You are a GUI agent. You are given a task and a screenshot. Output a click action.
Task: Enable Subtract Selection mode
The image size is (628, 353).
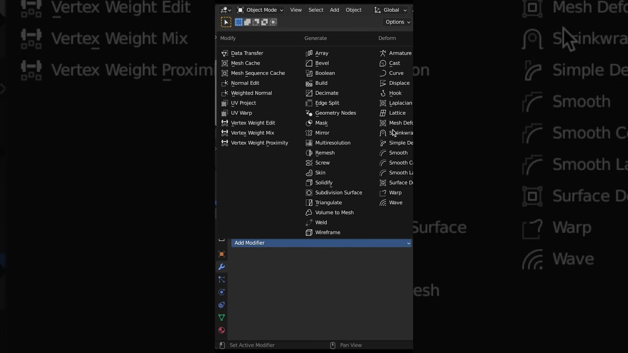tap(256, 22)
